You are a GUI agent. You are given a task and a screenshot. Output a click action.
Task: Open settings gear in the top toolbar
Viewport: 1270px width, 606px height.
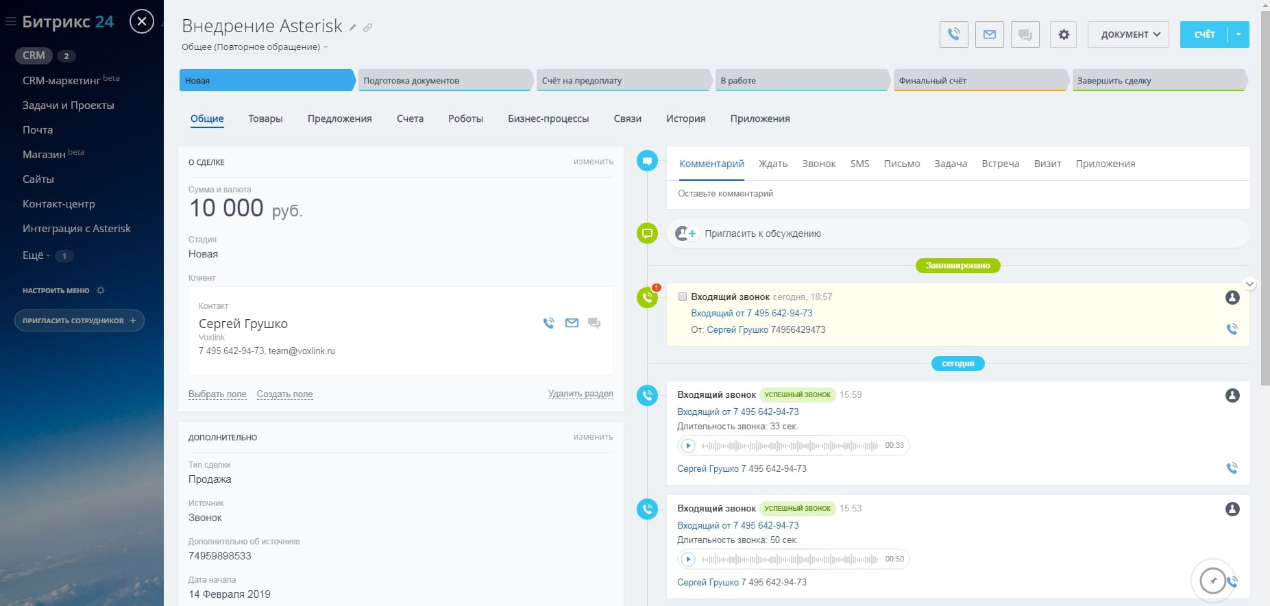tap(1063, 34)
